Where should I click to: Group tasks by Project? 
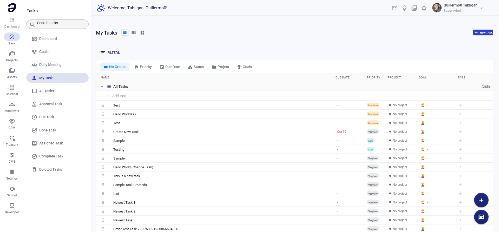(221, 67)
